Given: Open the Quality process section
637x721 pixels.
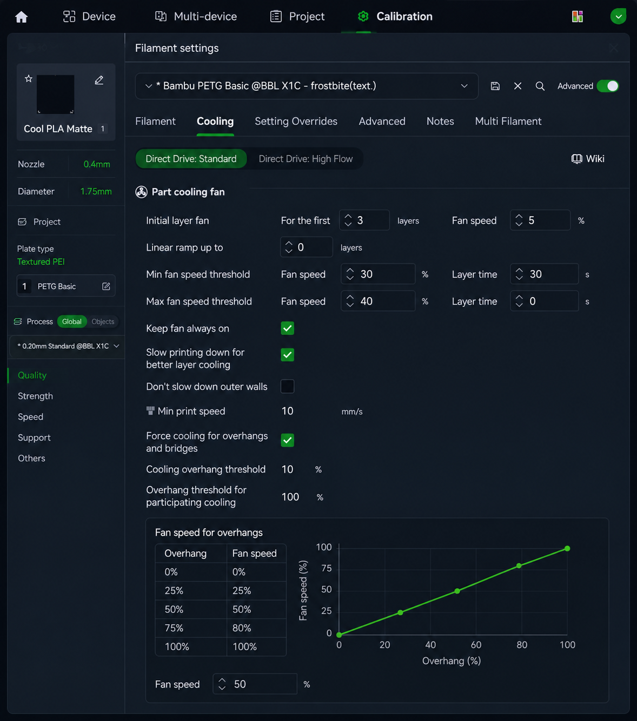Looking at the screenshot, I should [x=32, y=375].
